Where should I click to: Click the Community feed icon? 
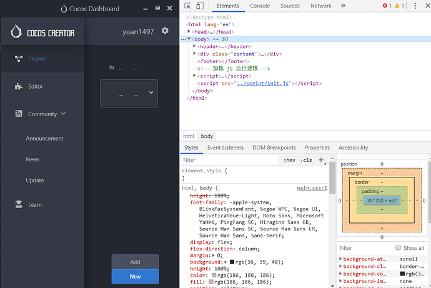[19, 114]
